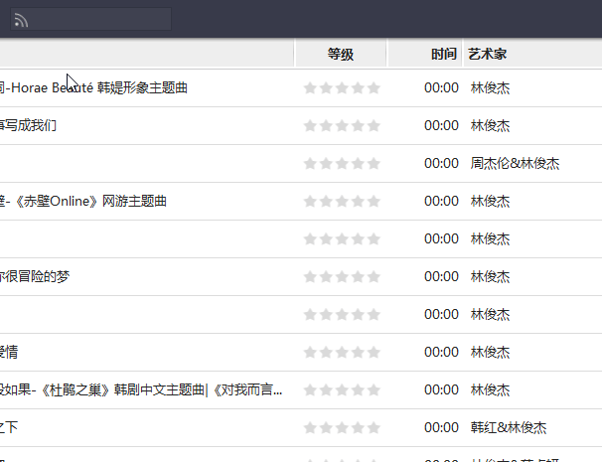Viewport: 602px width, 462px height.
Task: Click the RSS feed search field
Action: point(91,19)
